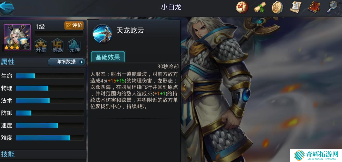Viewport: 342px width, 162px height.
Task: Select the 基础效果 tab
Action: pyautogui.click(x=108, y=57)
